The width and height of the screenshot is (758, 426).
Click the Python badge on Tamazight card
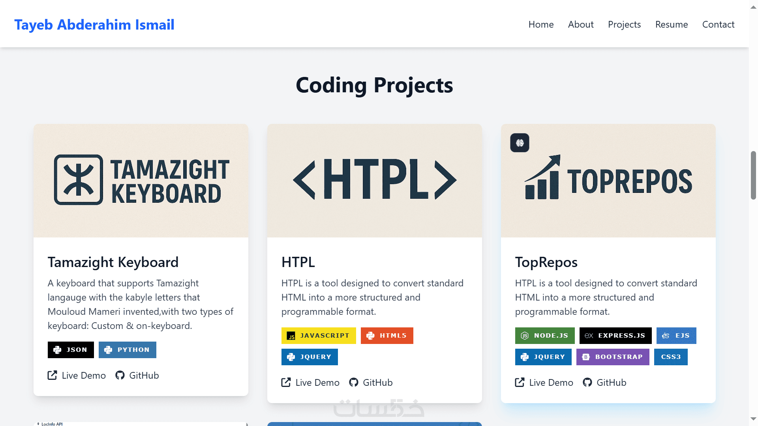click(127, 350)
